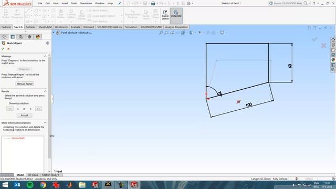This screenshot has height=189, width=336.
Task: Open Spotify from the Windows taskbar
Action: click(x=30, y=185)
